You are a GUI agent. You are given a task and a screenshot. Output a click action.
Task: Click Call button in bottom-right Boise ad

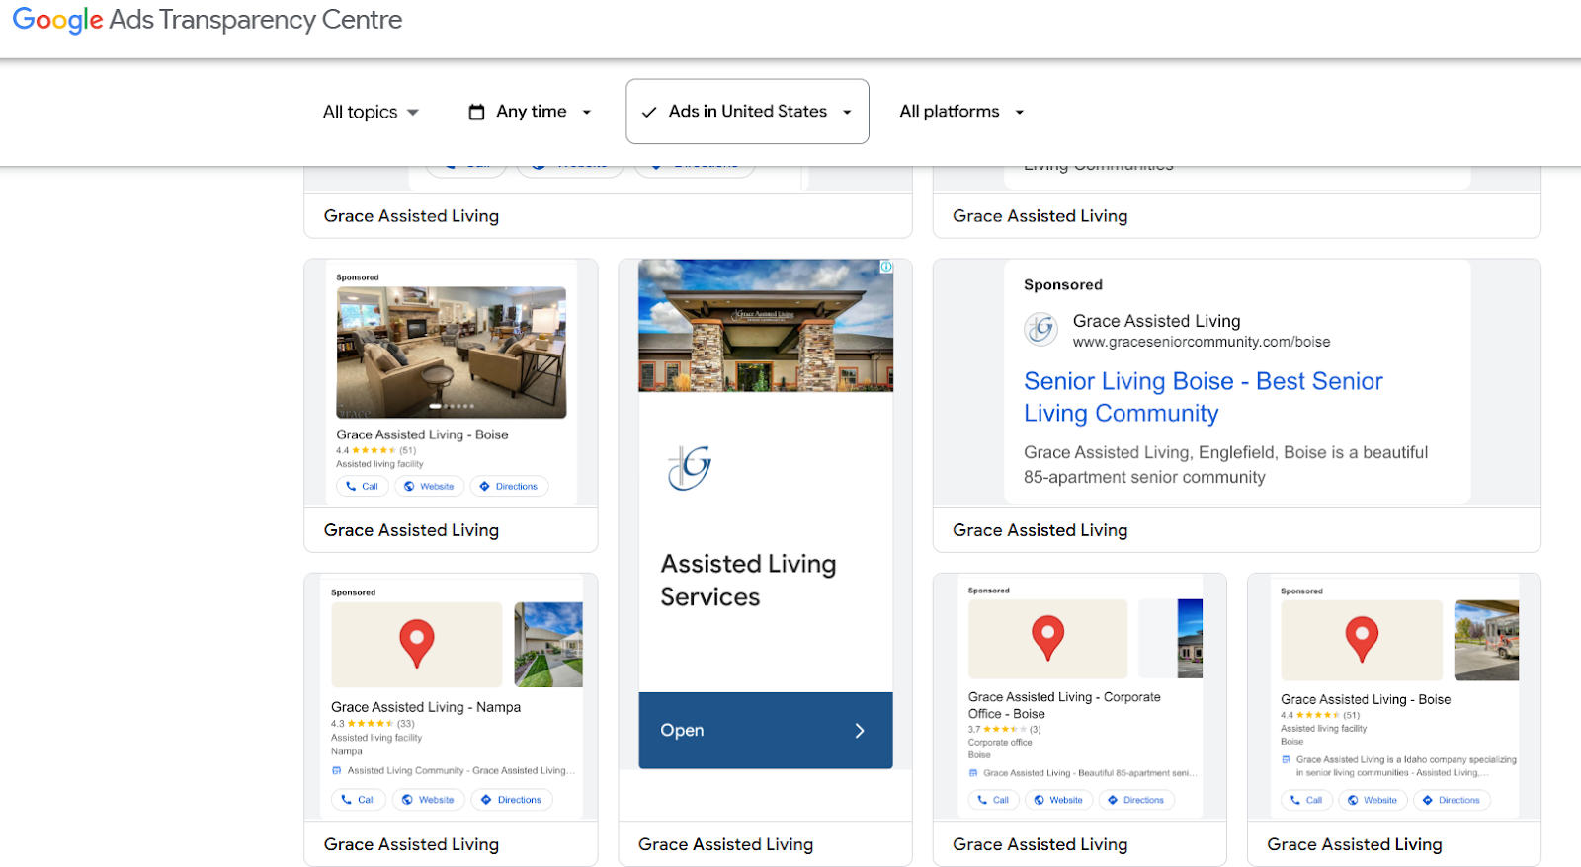pyautogui.click(x=1306, y=800)
